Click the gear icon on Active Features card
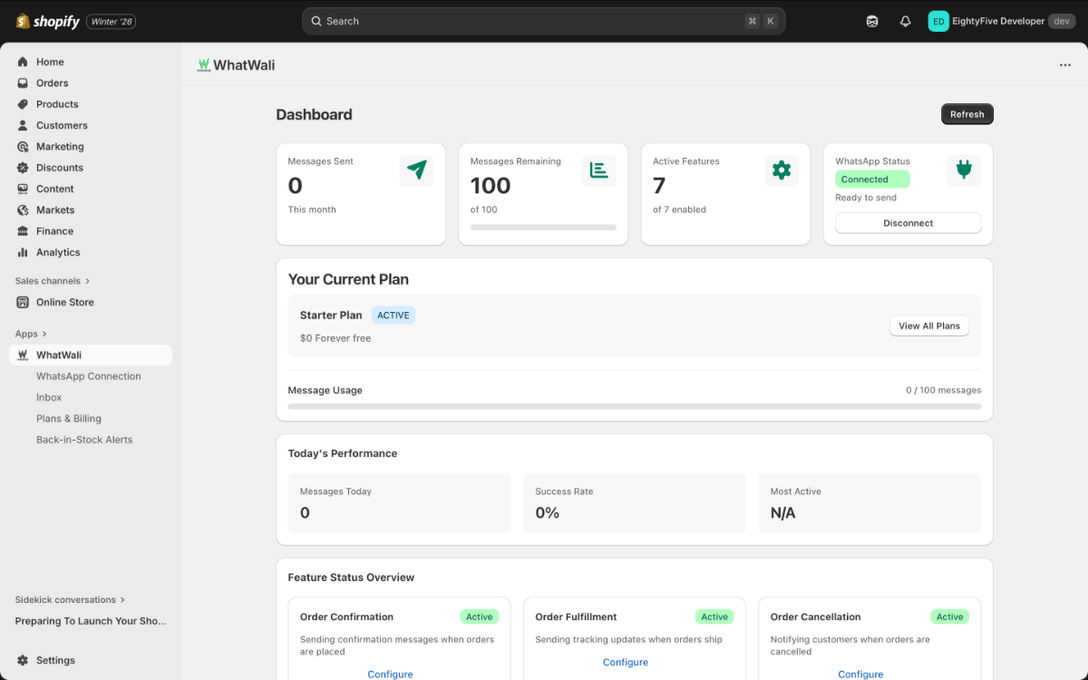The height and width of the screenshot is (680, 1088). pos(781,170)
